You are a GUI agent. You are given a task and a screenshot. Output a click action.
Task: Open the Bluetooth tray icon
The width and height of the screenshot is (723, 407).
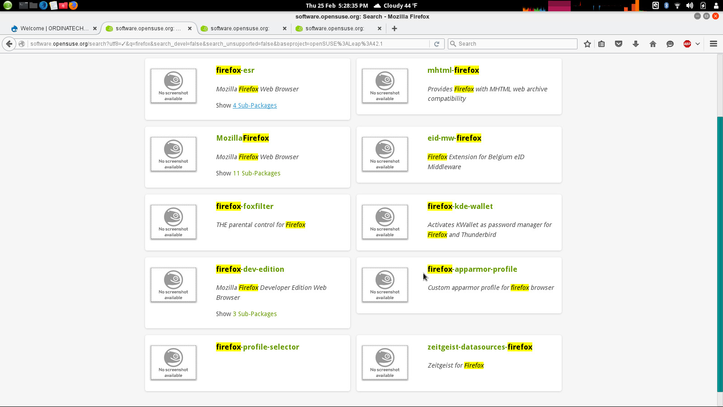(x=666, y=5)
